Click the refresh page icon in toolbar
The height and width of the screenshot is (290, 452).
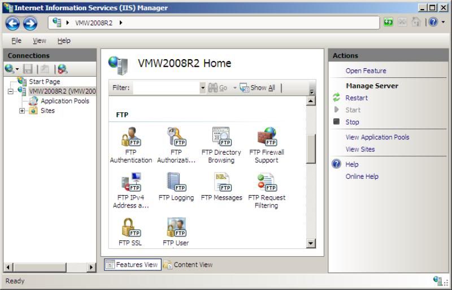point(388,22)
